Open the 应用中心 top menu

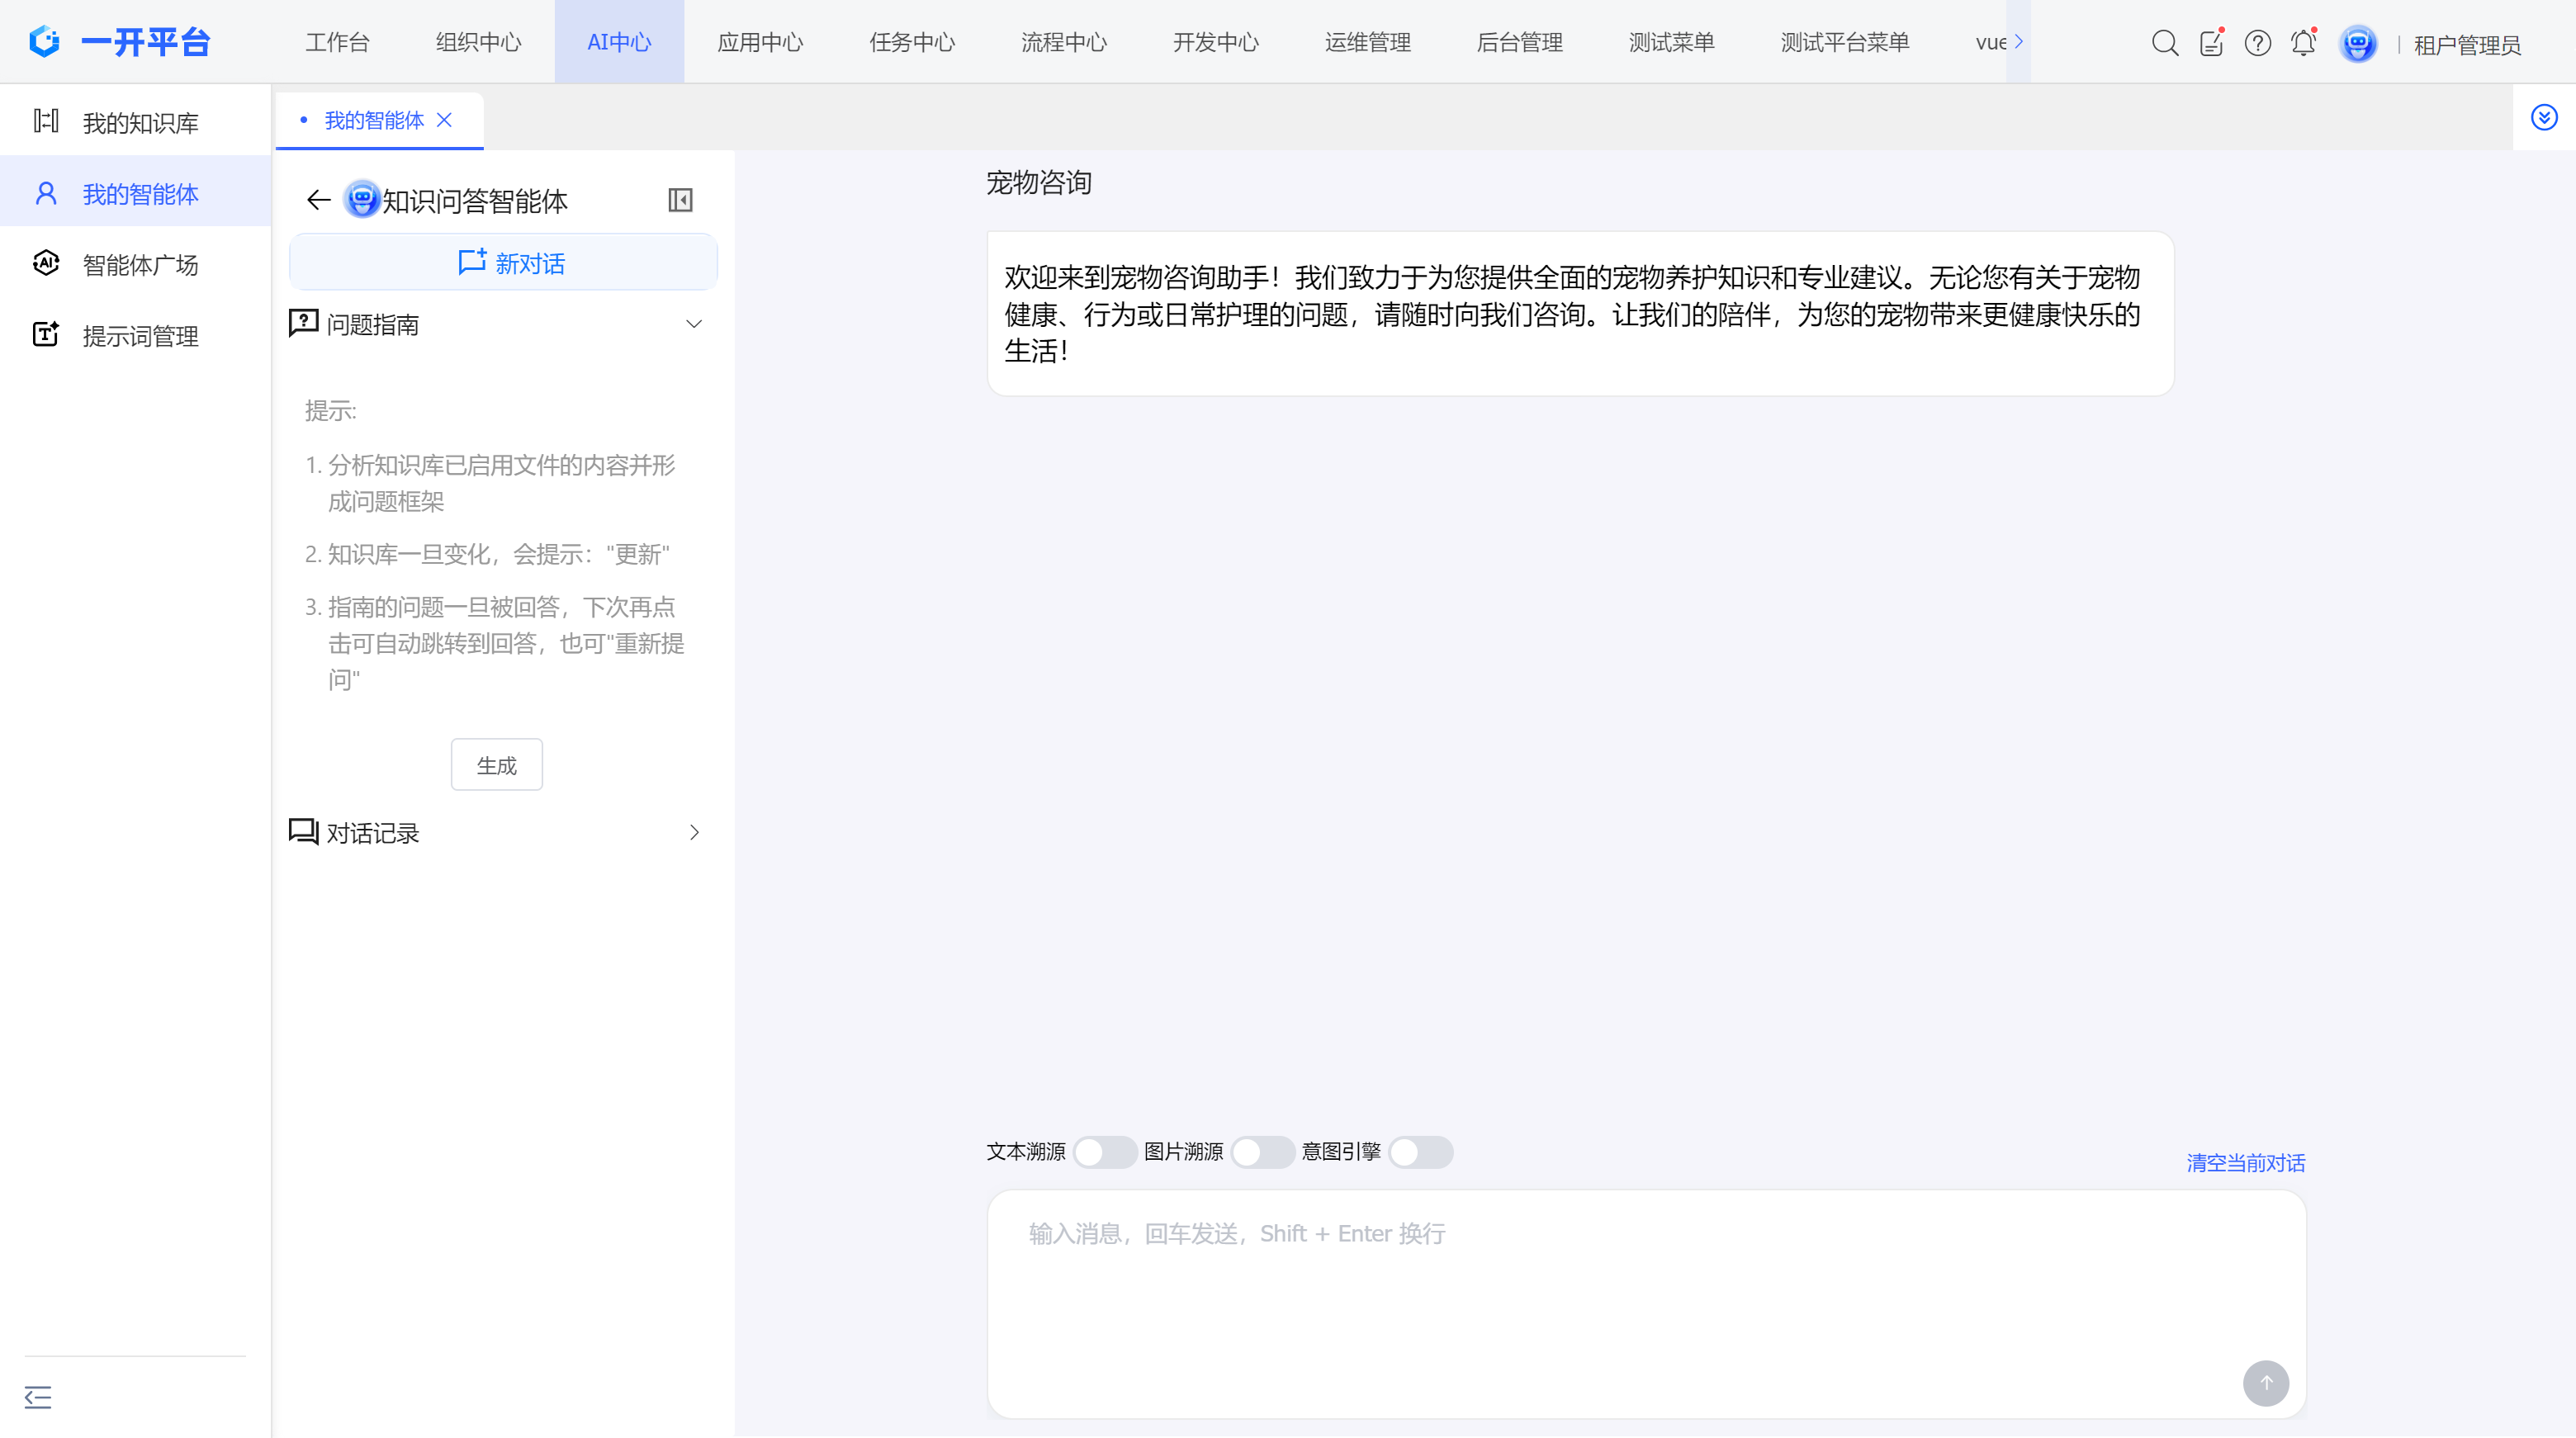click(760, 42)
